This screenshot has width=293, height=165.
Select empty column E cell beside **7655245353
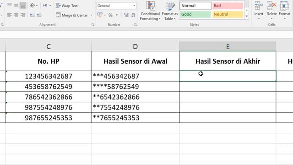point(228,118)
